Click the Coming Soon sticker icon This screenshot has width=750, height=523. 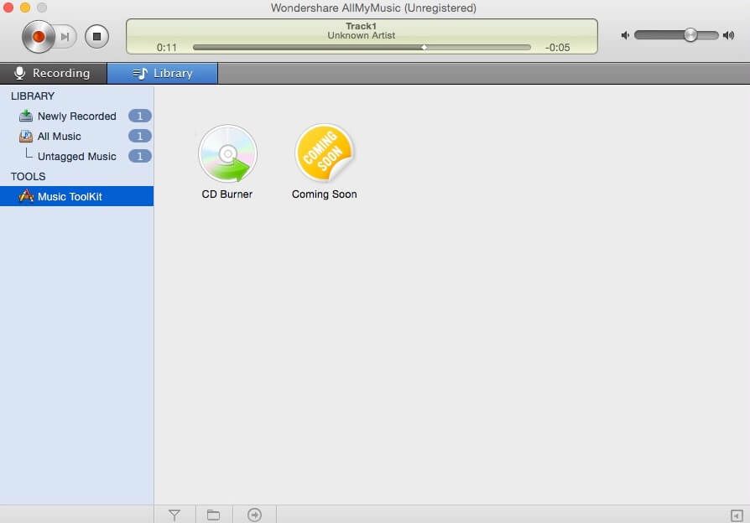click(x=325, y=153)
